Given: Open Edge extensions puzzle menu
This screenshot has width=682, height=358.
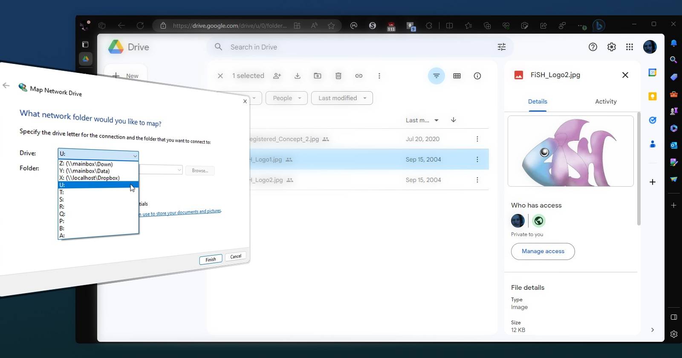Looking at the screenshot, I should click(x=429, y=26).
